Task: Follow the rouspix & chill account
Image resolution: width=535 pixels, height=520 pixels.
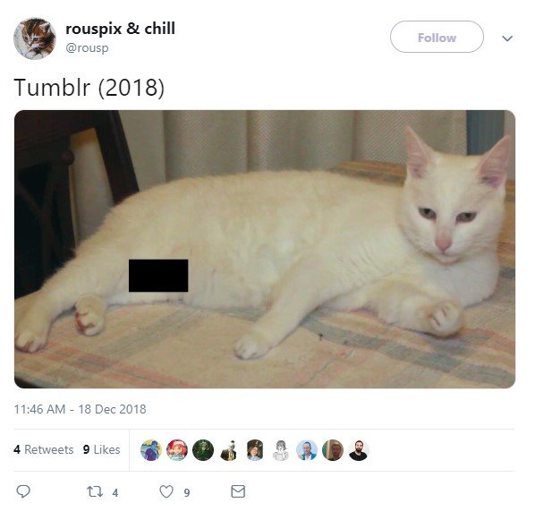Action: (437, 37)
